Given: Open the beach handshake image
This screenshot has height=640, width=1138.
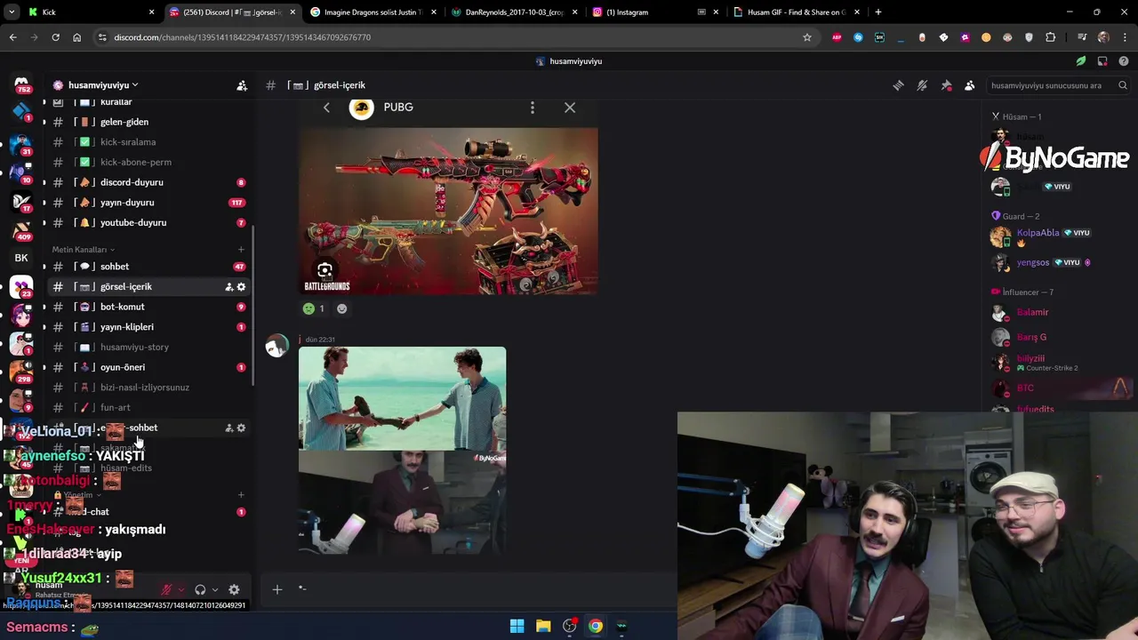Looking at the screenshot, I should (x=402, y=398).
